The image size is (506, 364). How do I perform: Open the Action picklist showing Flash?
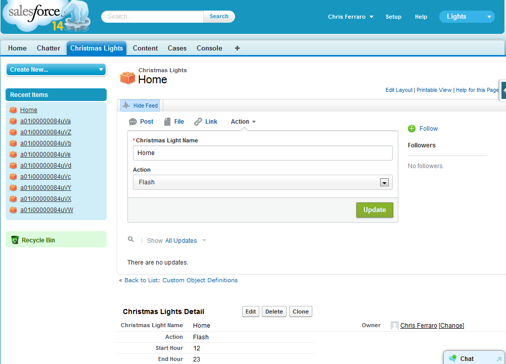click(x=262, y=182)
